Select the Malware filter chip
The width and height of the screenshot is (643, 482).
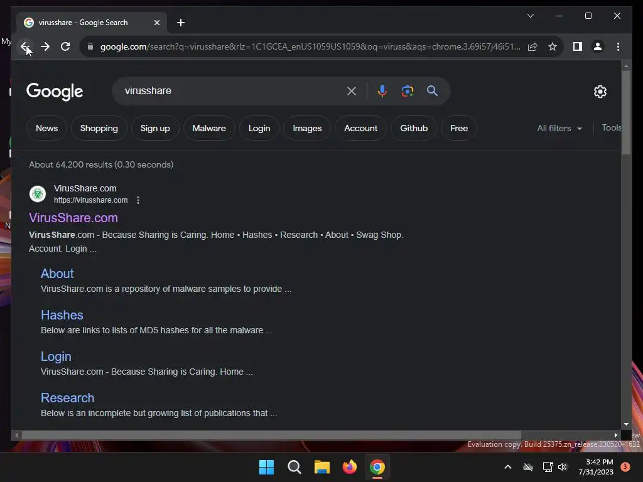[x=209, y=128]
